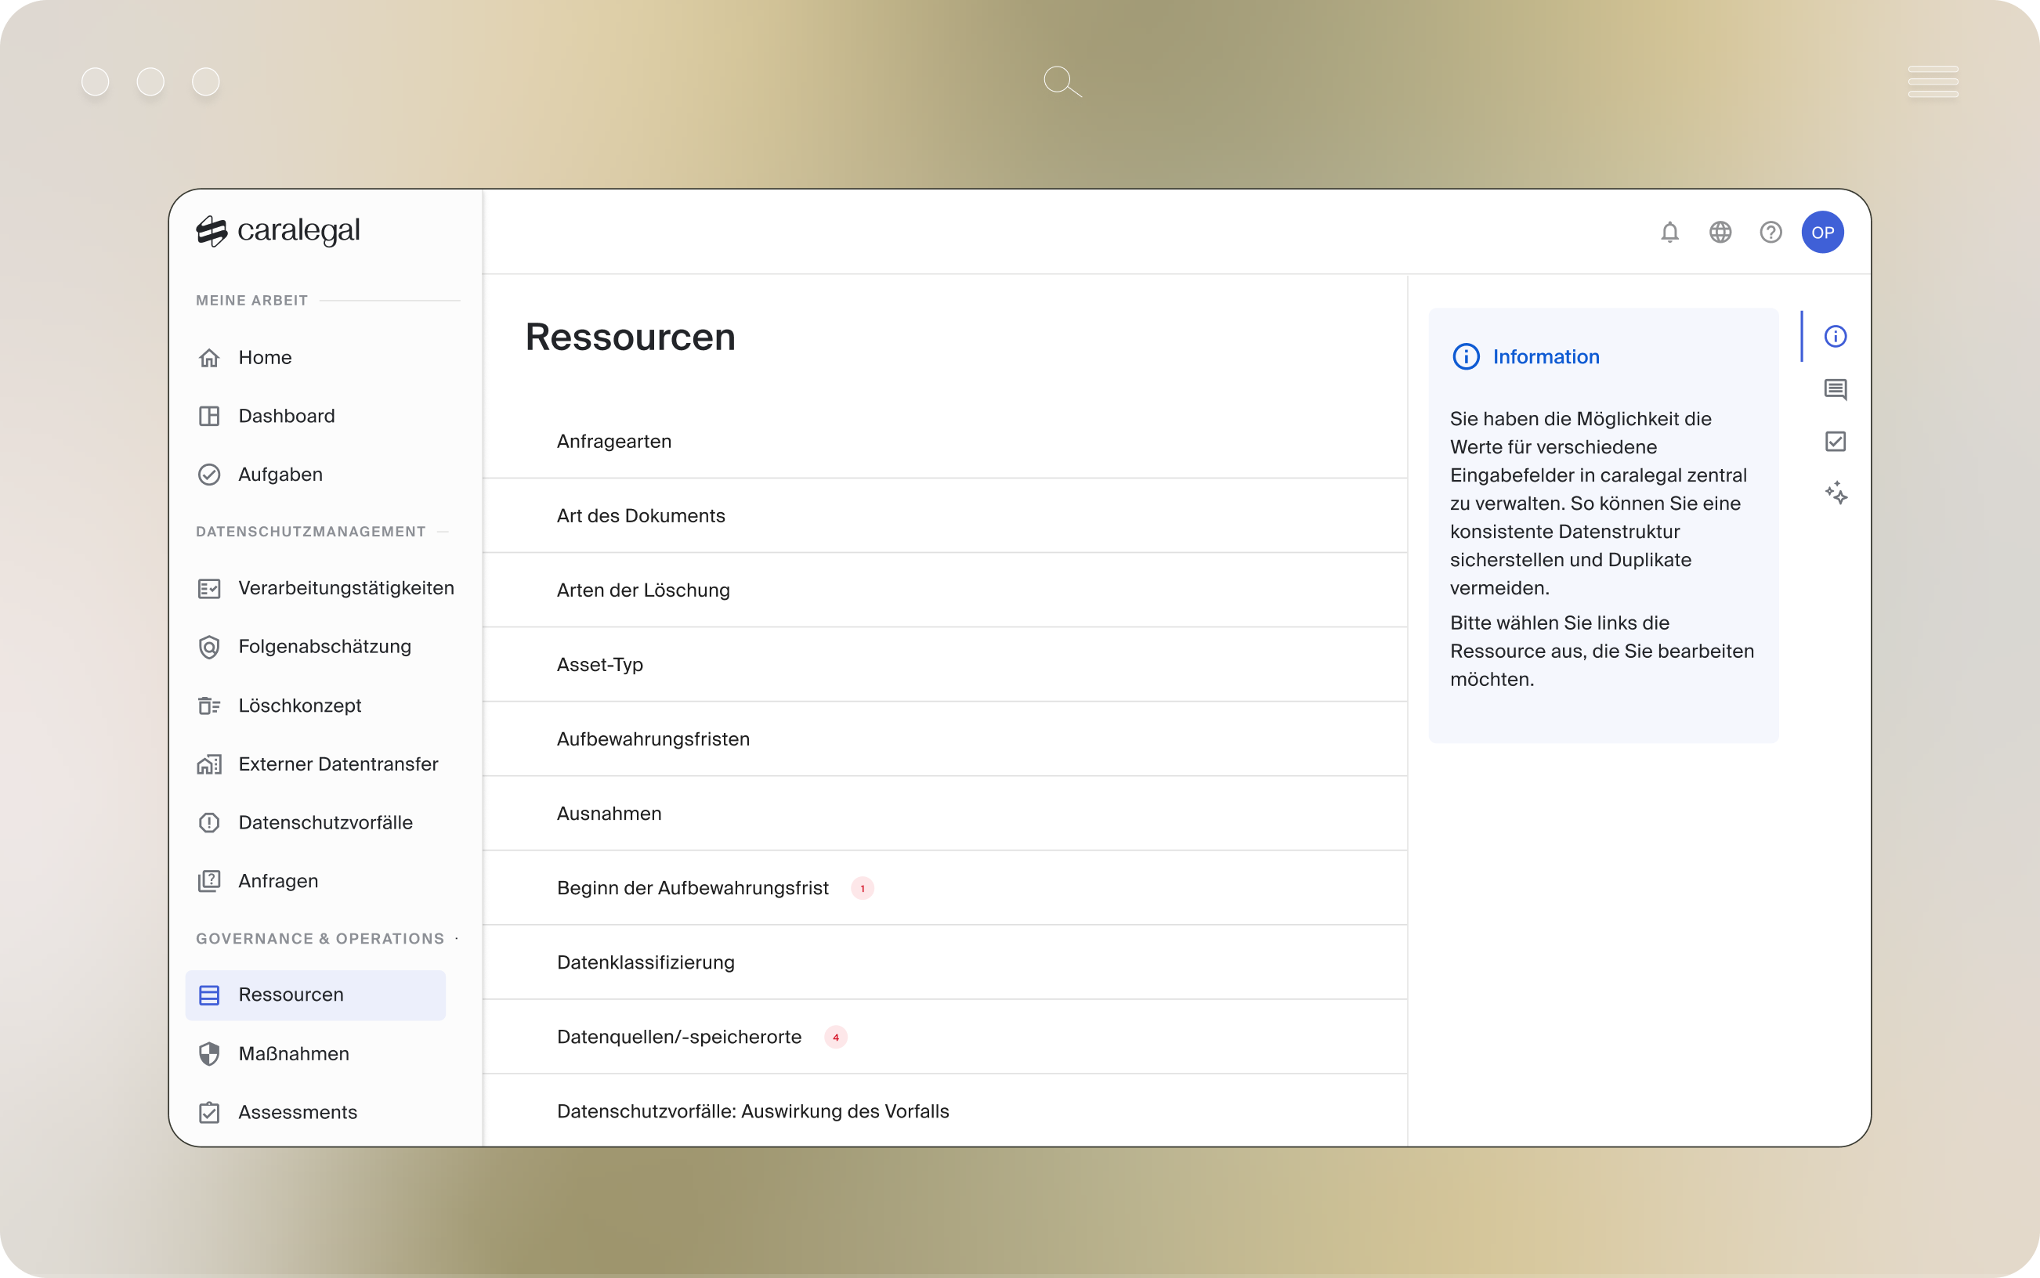Change language using the globe icon
This screenshot has height=1278, width=2040.
click(x=1720, y=232)
